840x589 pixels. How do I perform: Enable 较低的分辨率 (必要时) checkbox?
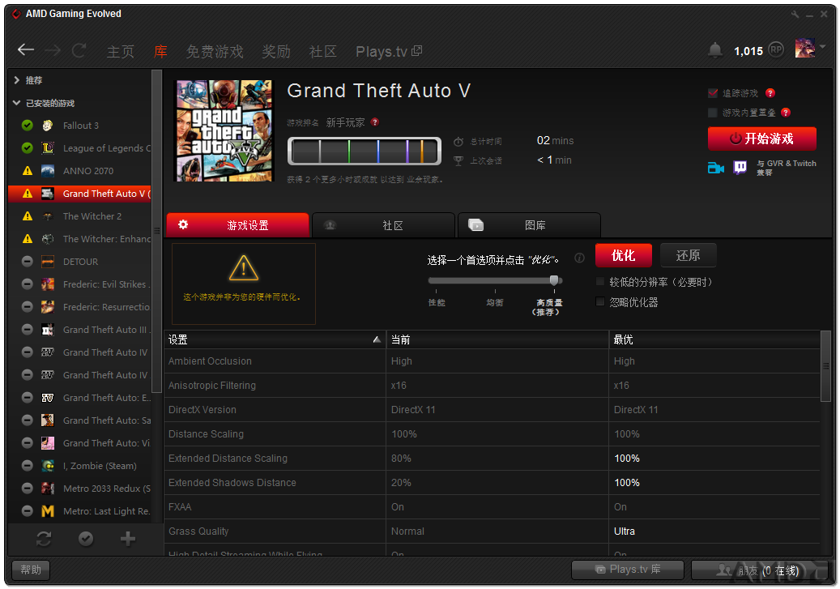pyautogui.click(x=600, y=282)
